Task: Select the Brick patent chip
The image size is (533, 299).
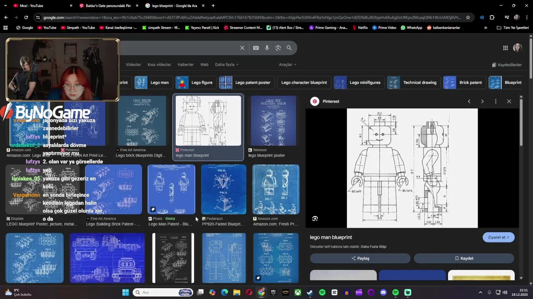Action: coord(464,83)
